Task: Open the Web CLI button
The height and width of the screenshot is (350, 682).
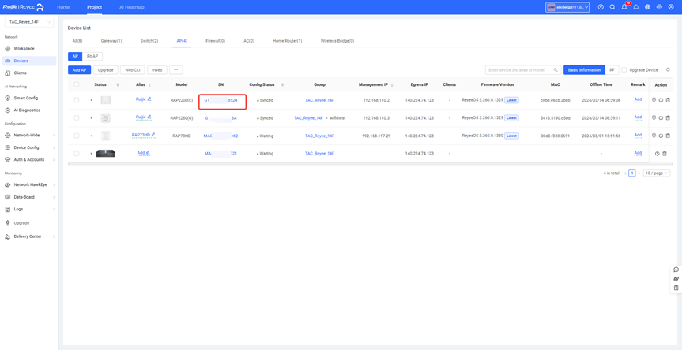Action: point(132,70)
